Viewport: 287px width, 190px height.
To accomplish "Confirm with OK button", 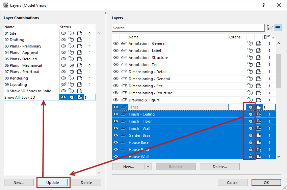I will [266, 183].
